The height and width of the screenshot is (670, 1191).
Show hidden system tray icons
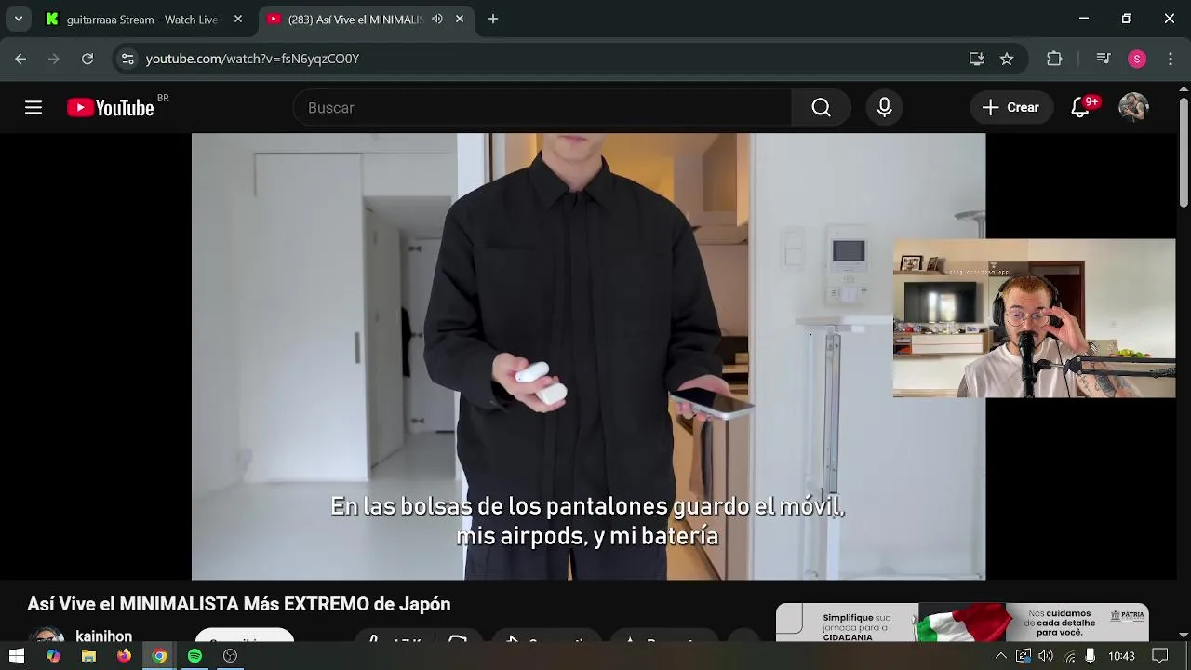[1001, 656]
